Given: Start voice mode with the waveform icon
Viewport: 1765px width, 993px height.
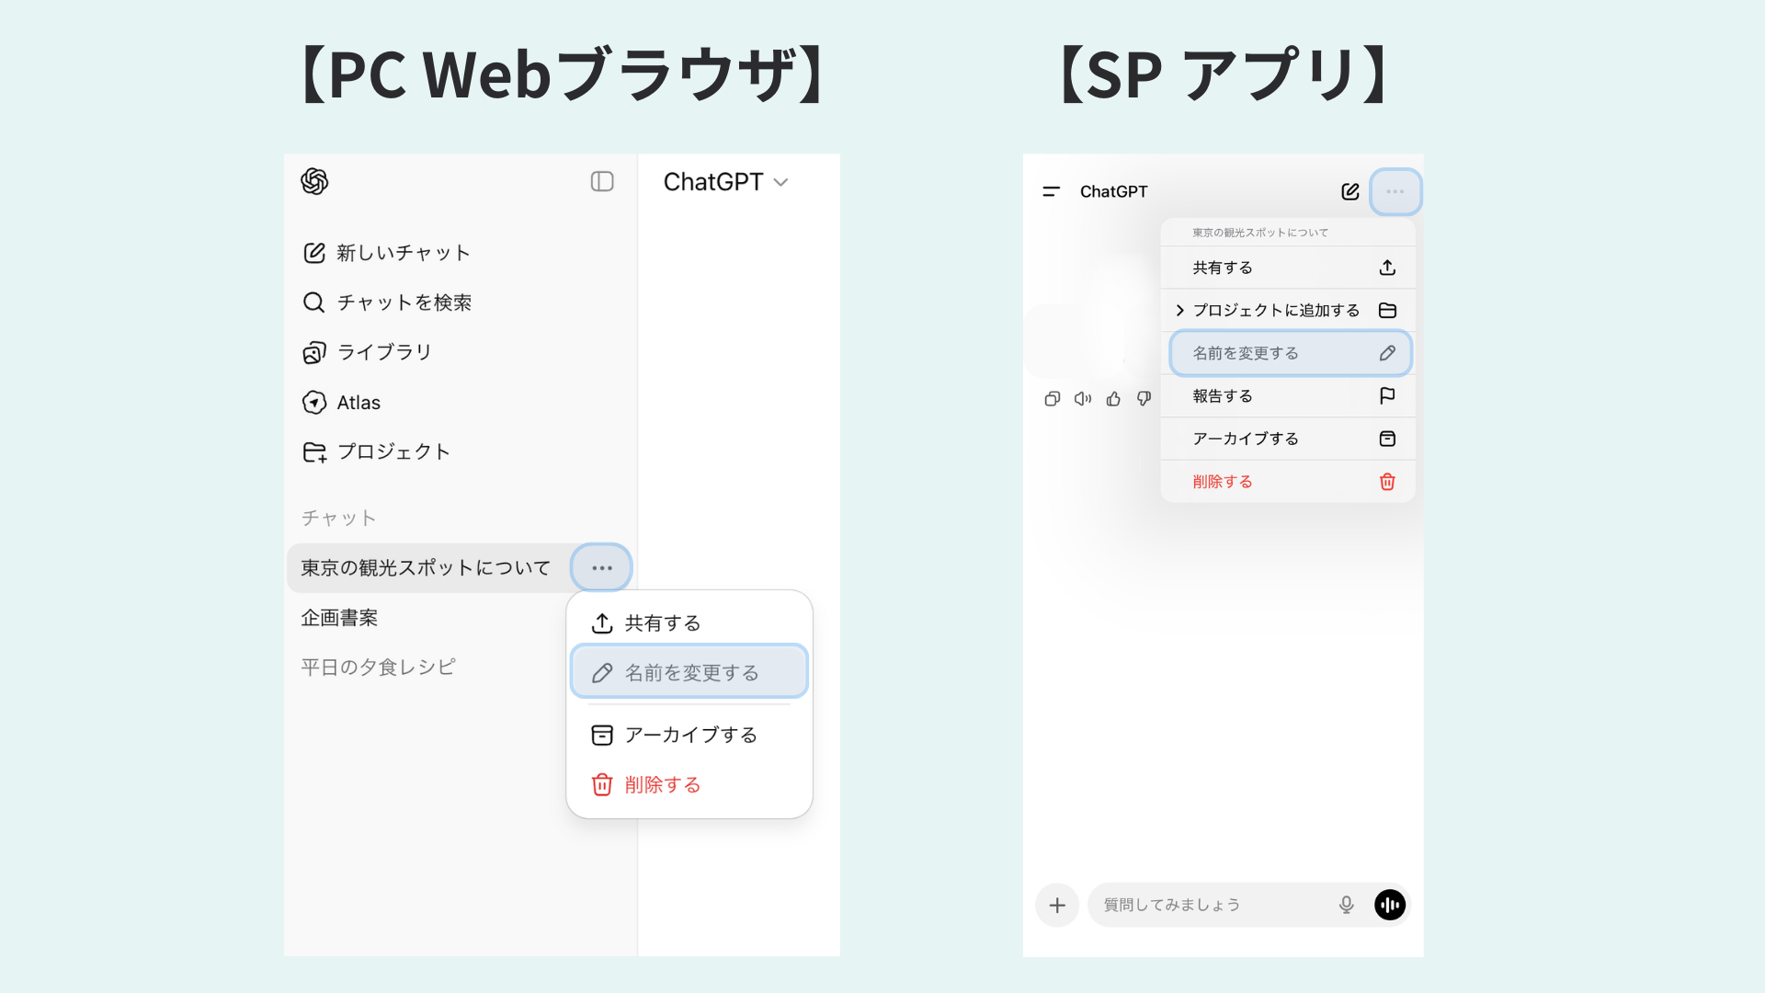Looking at the screenshot, I should (1389, 905).
